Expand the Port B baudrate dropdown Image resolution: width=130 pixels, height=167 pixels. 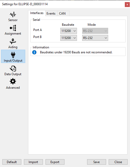tap(69, 38)
